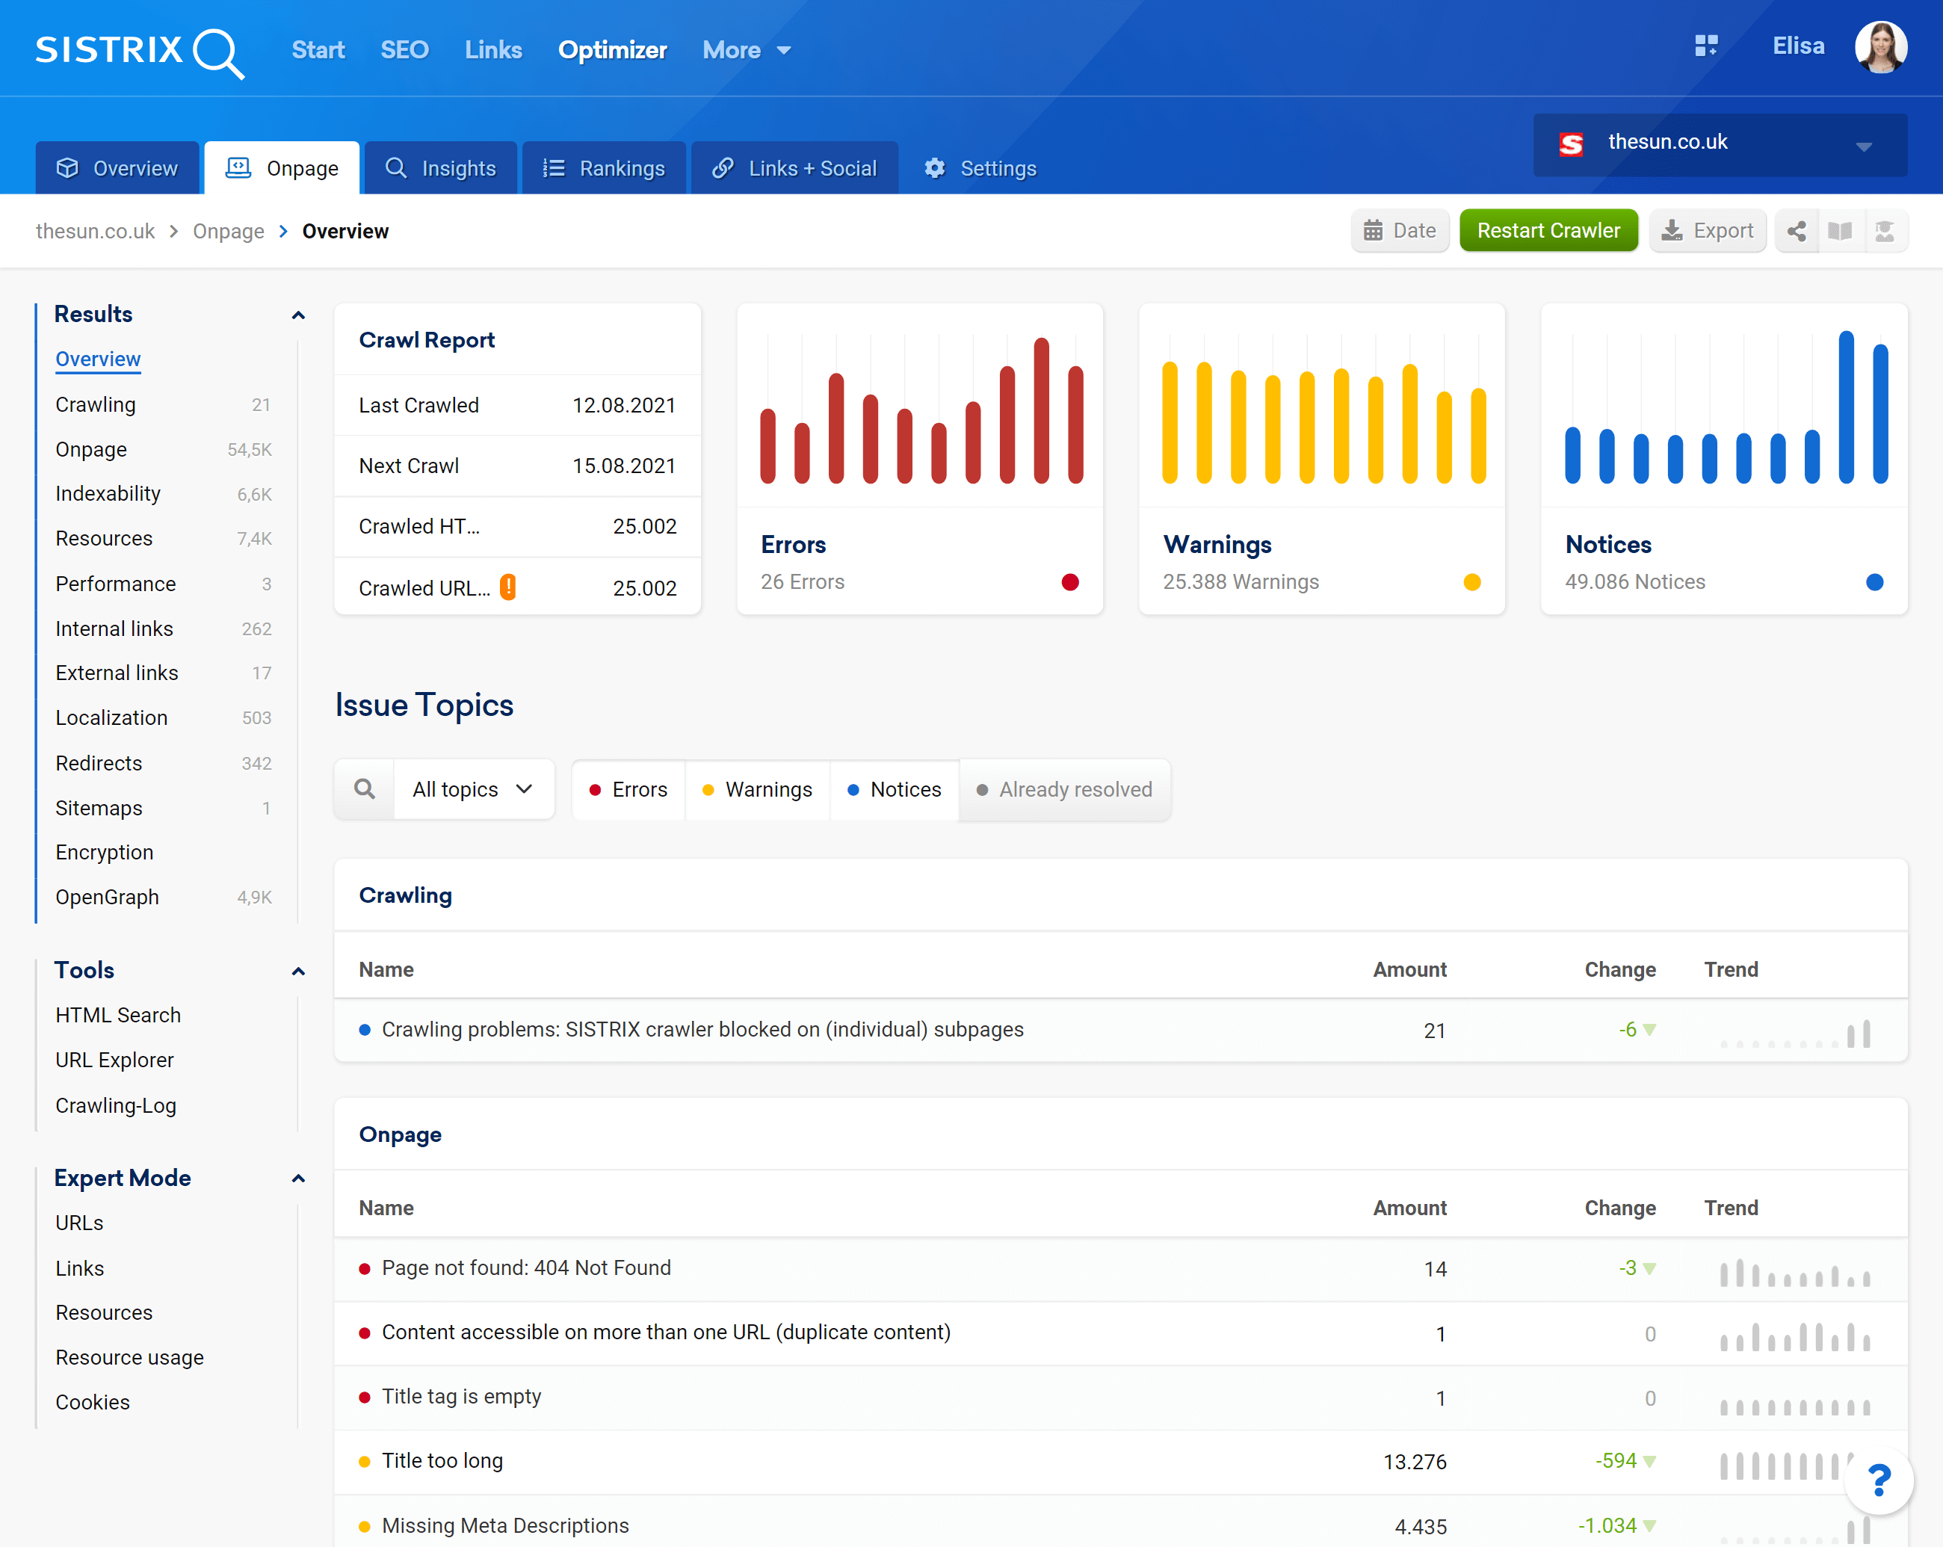Open the Settings tab
This screenshot has height=1547, width=1943.
coord(980,168)
